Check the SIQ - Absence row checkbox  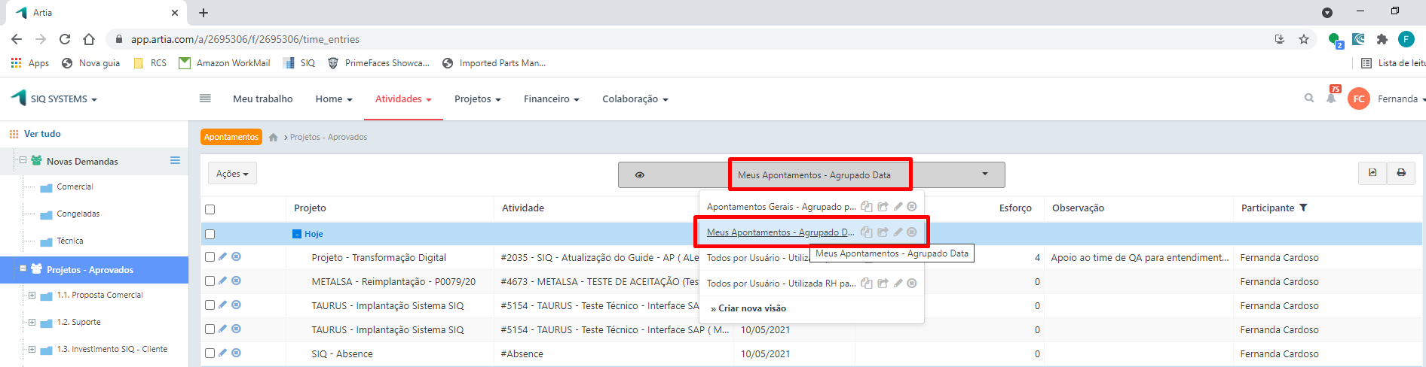pos(210,353)
